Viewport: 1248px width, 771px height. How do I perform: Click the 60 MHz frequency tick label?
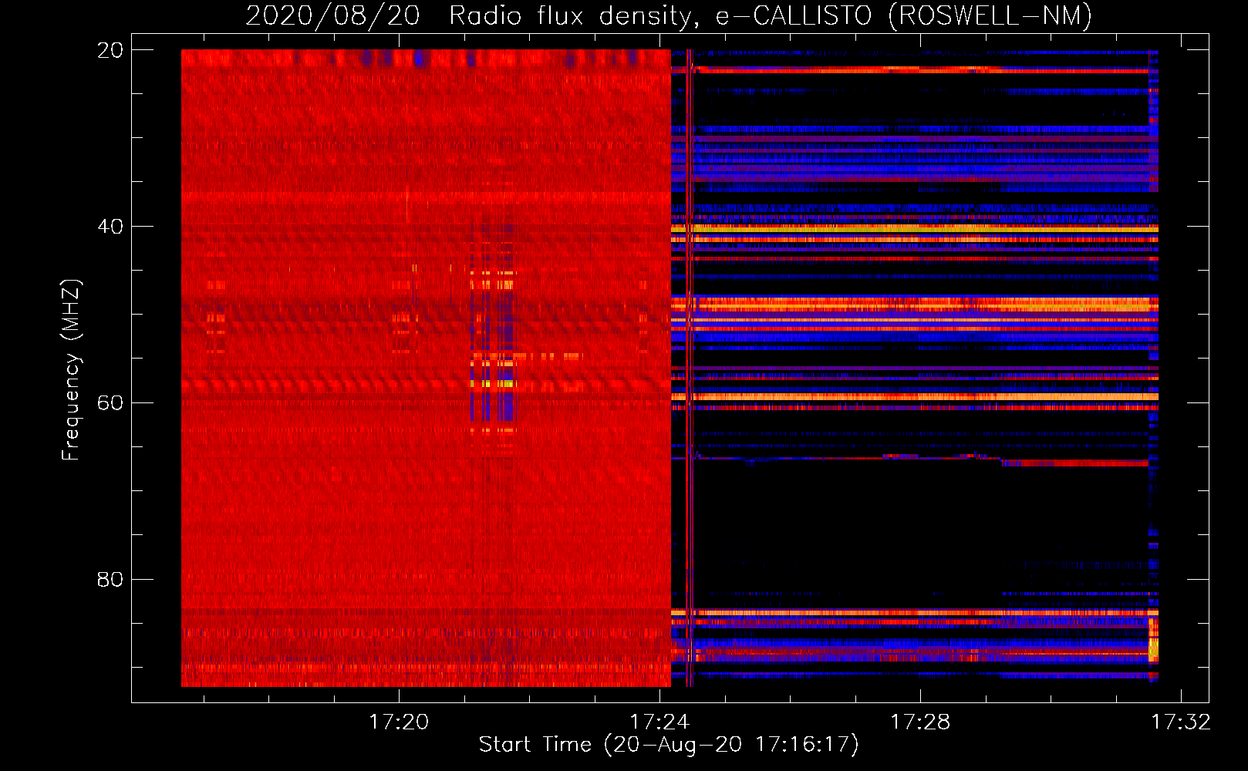point(110,403)
